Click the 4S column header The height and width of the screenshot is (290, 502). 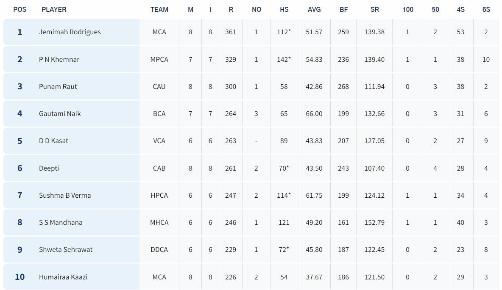460,9
